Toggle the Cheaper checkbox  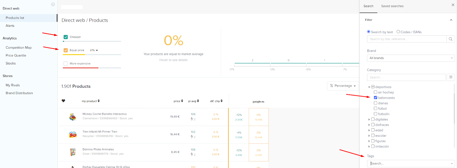tap(66, 37)
